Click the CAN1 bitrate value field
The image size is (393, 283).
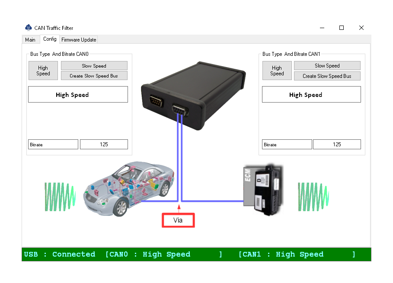(337, 145)
